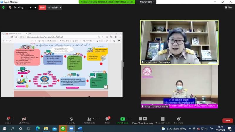Click stop icon above Pause/Stop Recording label
This screenshot has height=132, width=235.
(x=145, y=119)
